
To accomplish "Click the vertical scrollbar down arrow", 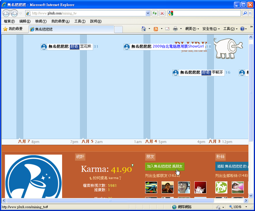I will click(251, 196).
